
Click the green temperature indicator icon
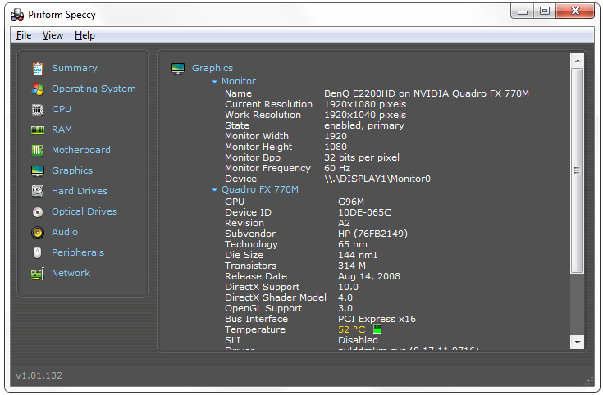[x=377, y=329]
